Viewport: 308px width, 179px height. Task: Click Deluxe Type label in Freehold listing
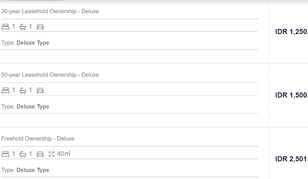click(33, 170)
